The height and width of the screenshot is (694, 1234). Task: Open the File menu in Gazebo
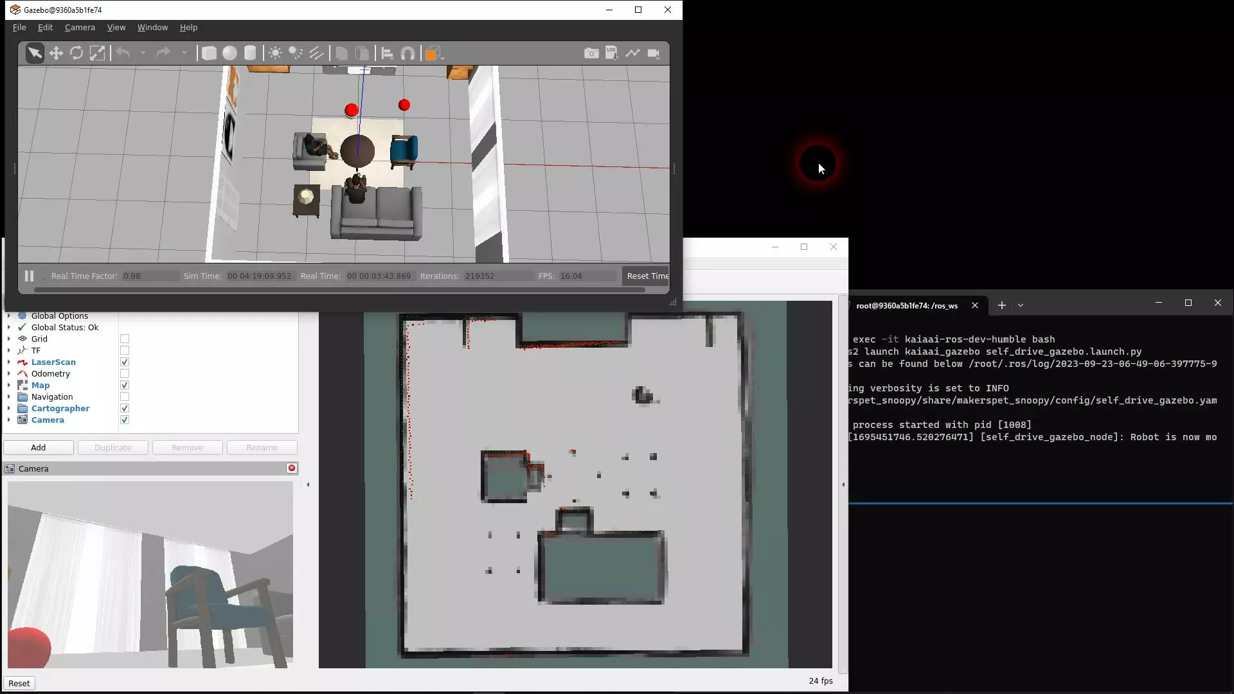point(19,27)
